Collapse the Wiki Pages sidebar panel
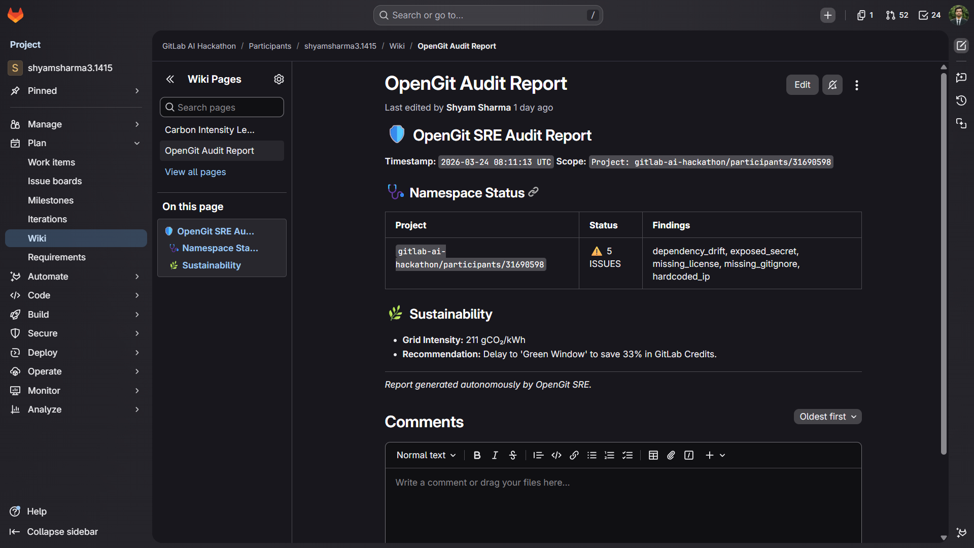Viewport: 974px width, 548px height. tap(170, 79)
